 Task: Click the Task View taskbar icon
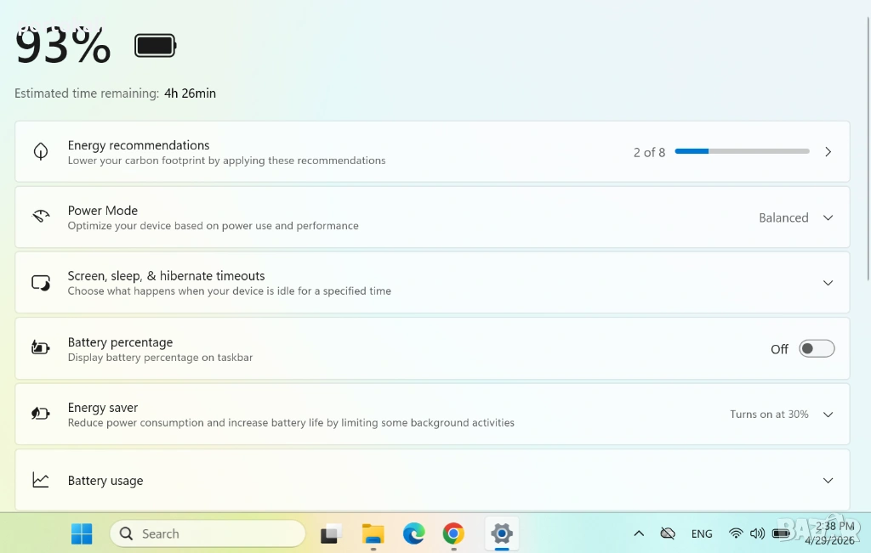point(331,533)
